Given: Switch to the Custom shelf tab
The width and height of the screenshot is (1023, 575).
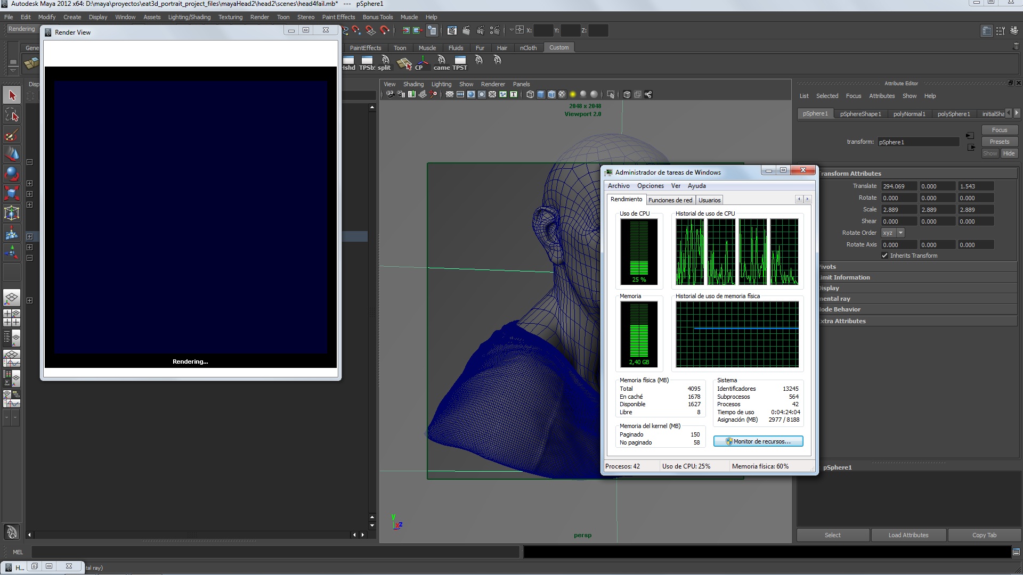Looking at the screenshot, I should [559, 47].
